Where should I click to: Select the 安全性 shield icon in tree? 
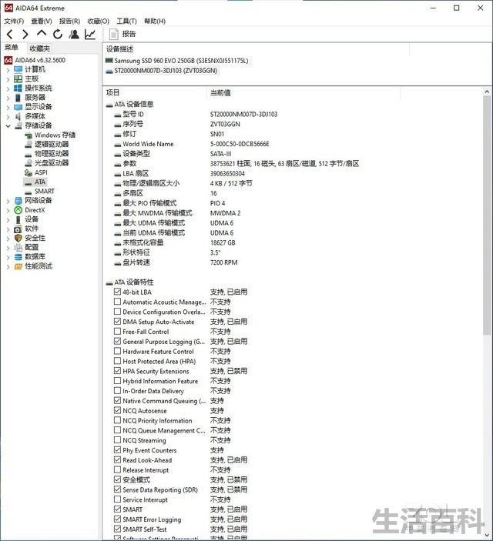click(18, 238)
